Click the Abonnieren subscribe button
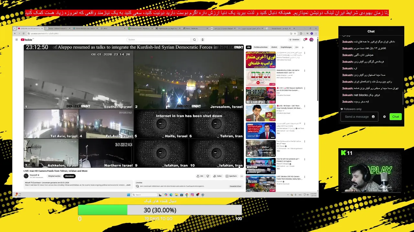The height and width of the screenshot is (232, 414). [70, 176]
